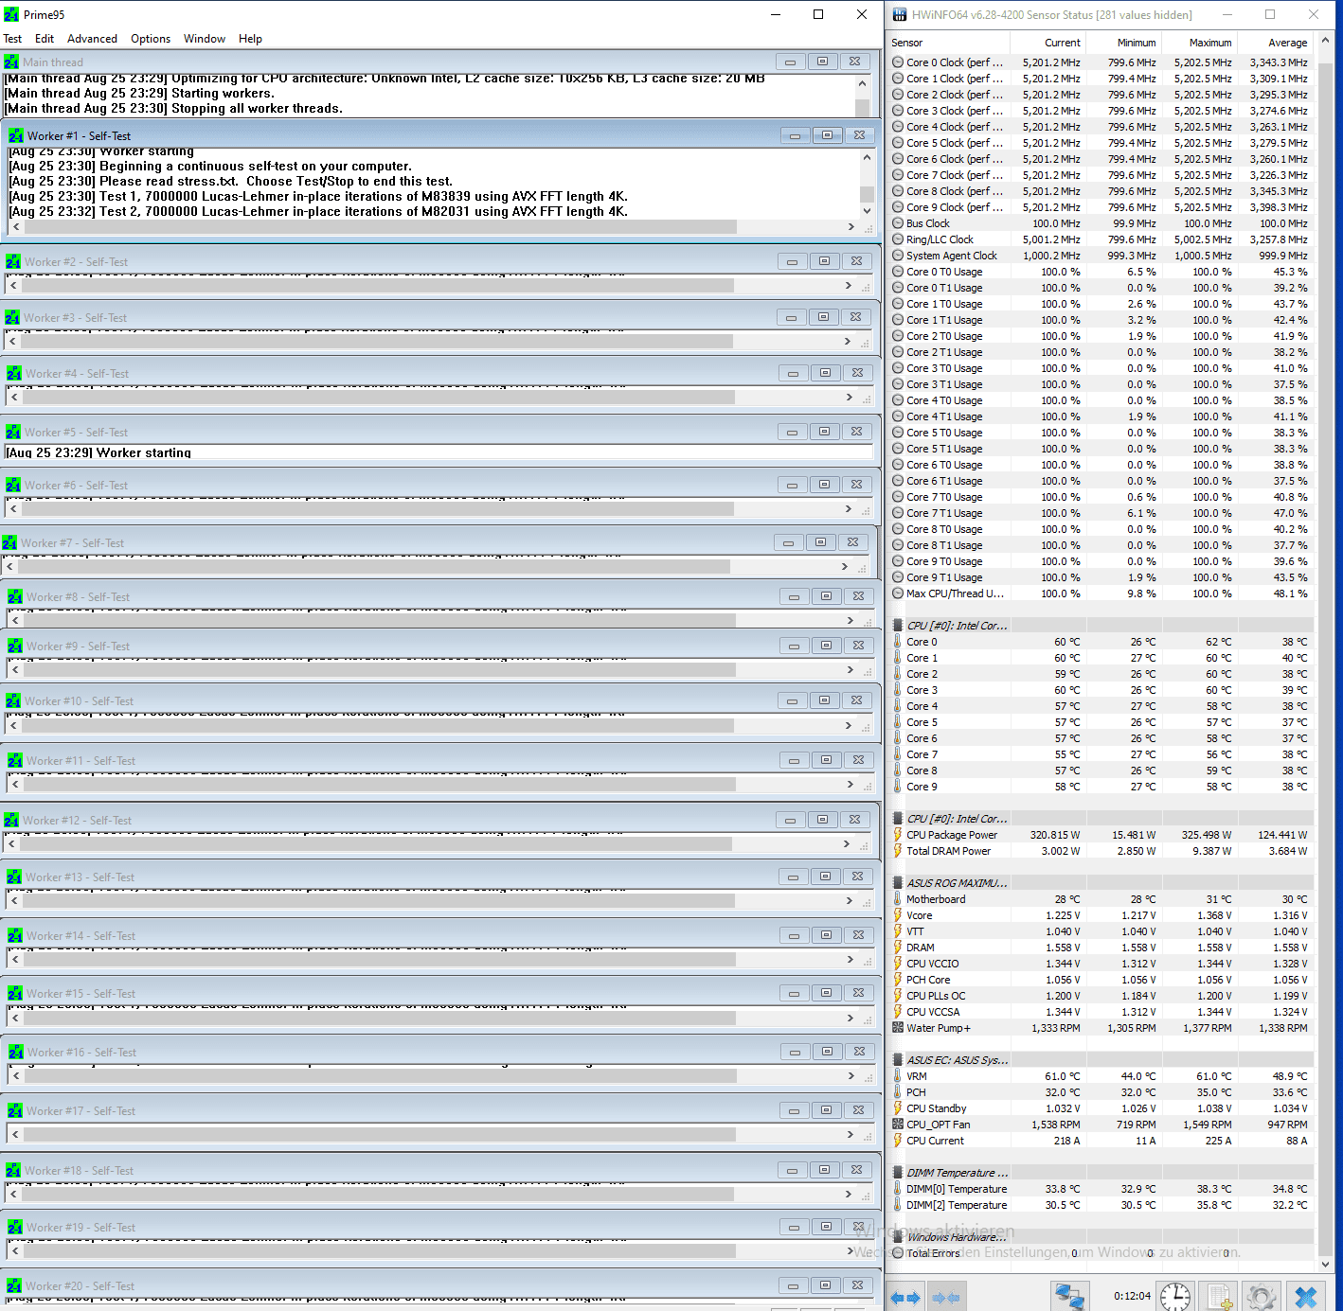This screenshot has height=1311, width=1343.
Task: Click the Worker #7 horizontal scrollbar thumb
Action: tap(374, 566)
